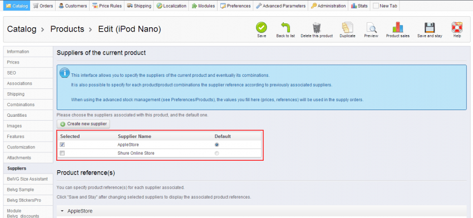This screenshot has width=473, height=218.
Task: Select AppleStore default radio button
Action: pyautogui.click(x=216, y=145)
